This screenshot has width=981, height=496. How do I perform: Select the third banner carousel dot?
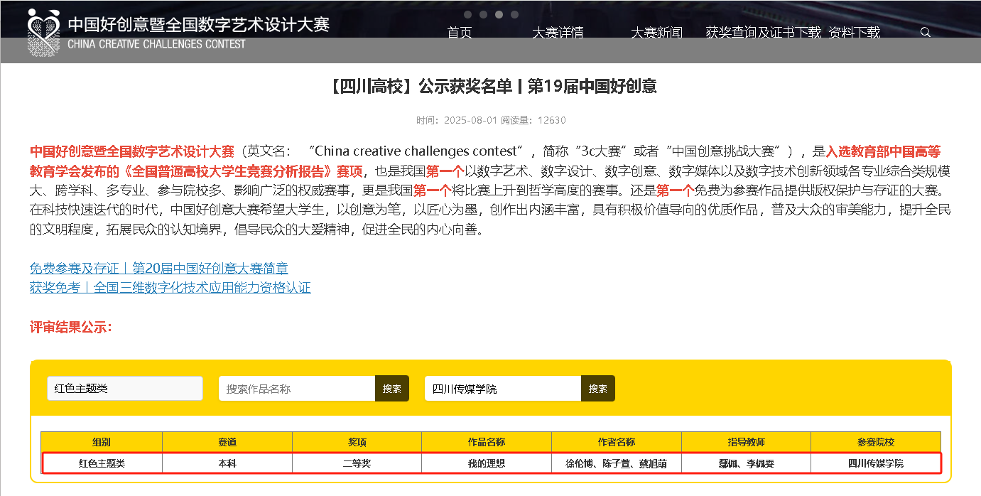[499, 14]
